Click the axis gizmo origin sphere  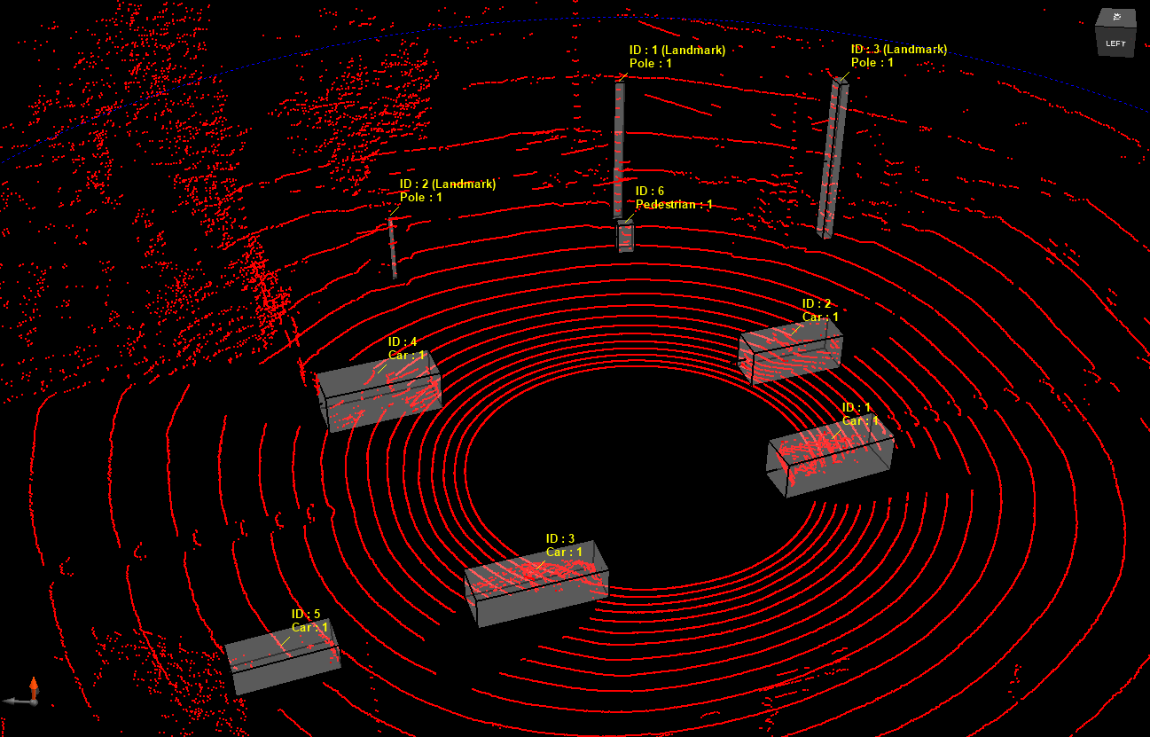point(33,701)
